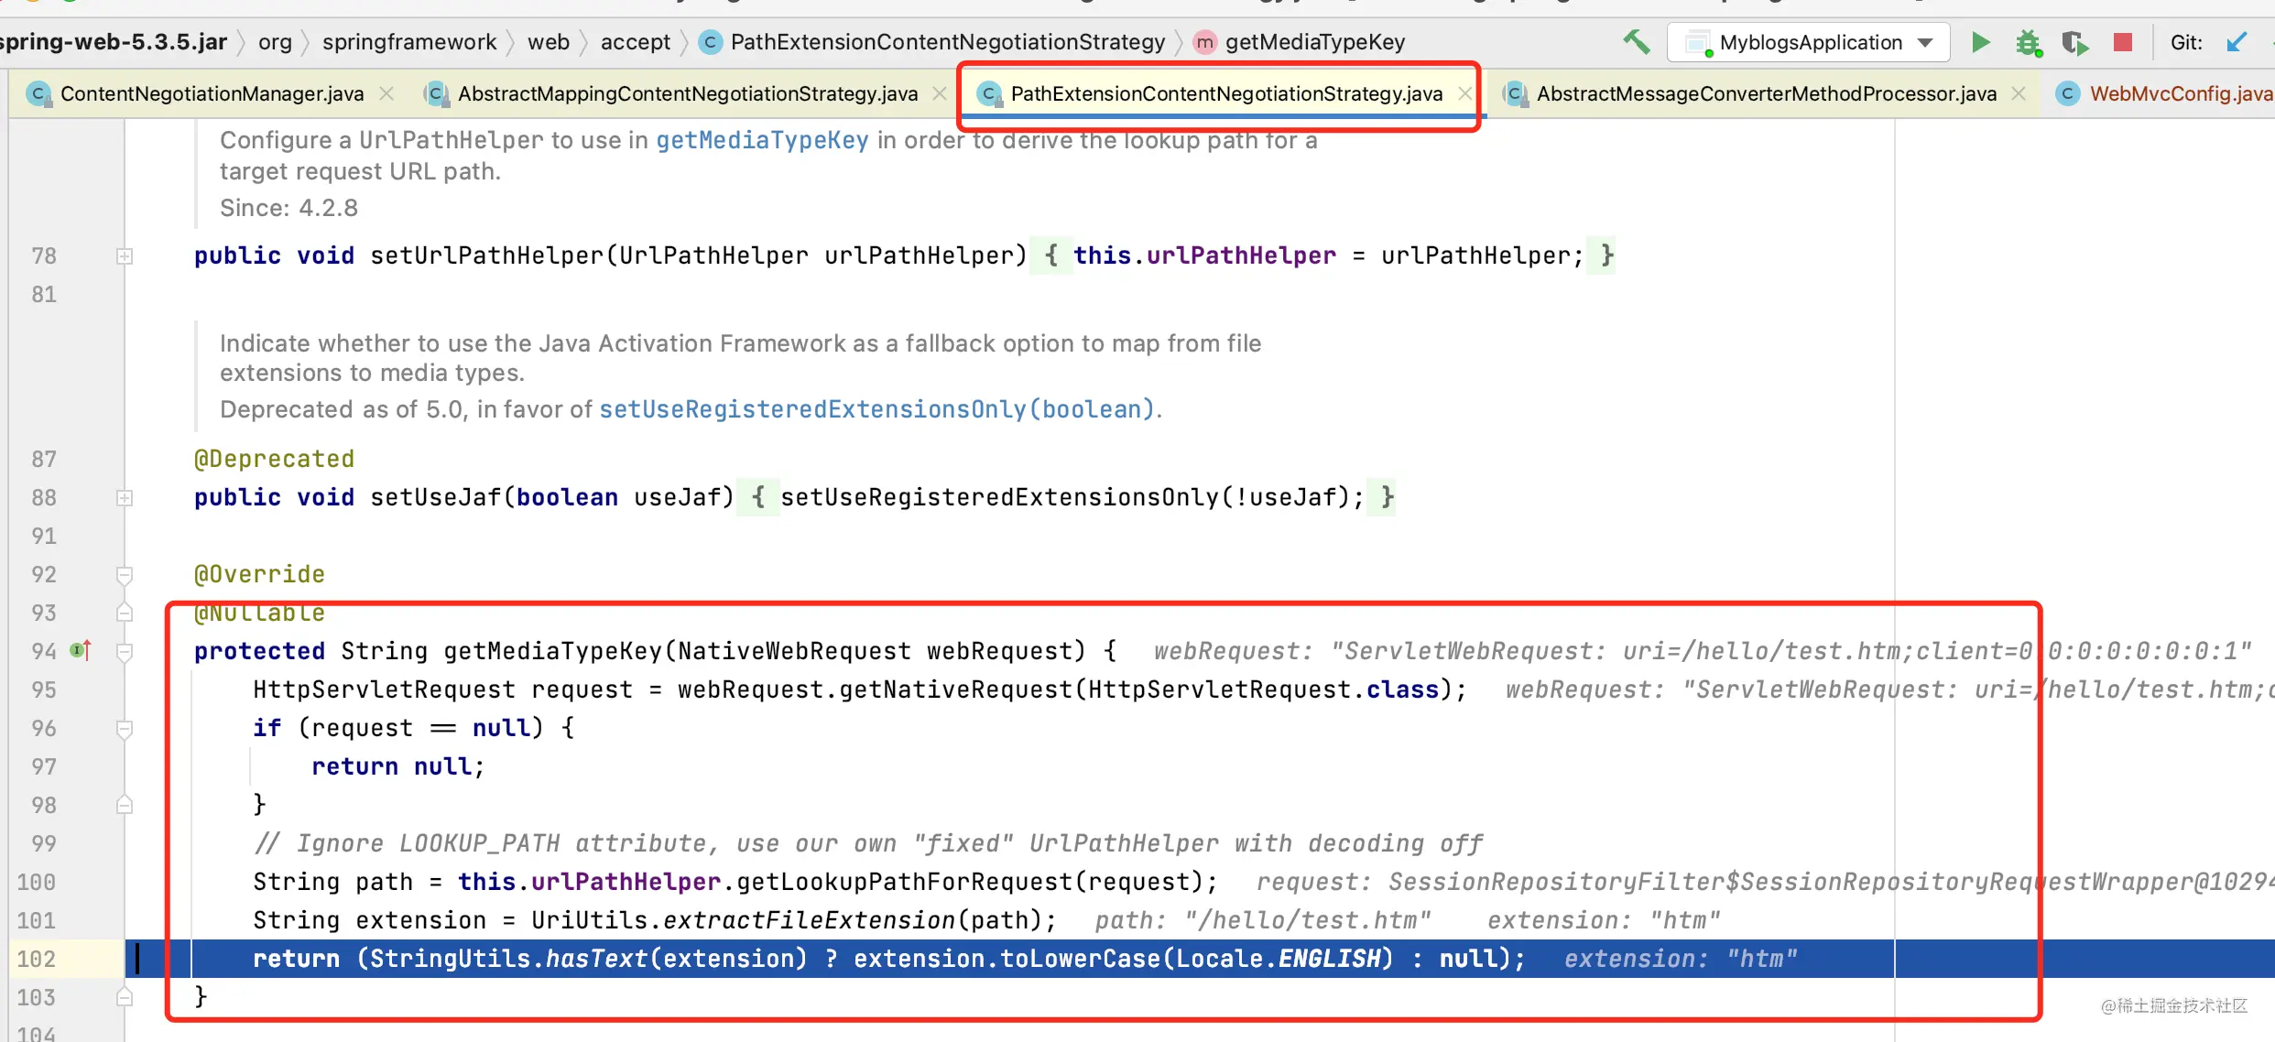Click the Git update project arrow icon
Screen dimensions: 2275x1042
click(x=2237, y=42)
